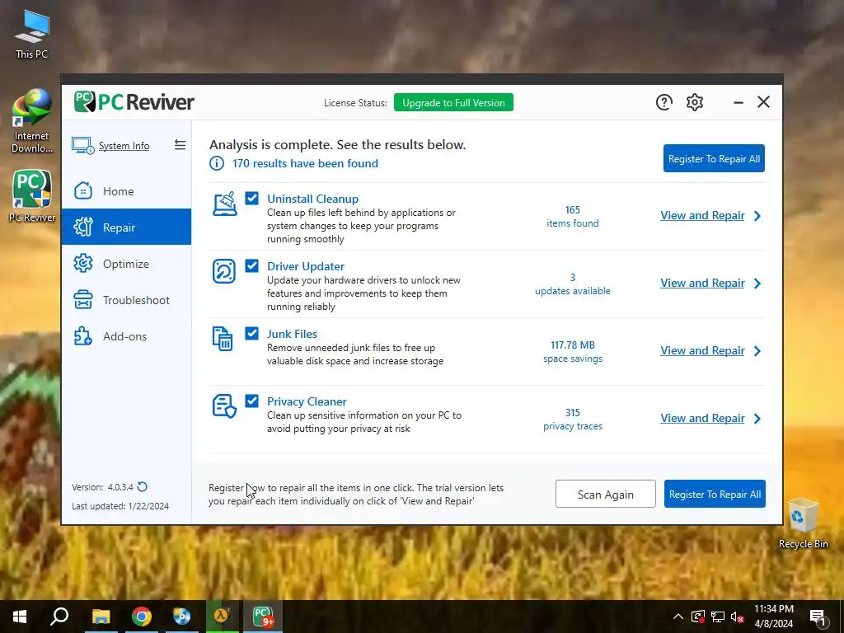Open taskbar search magnifier
The width and height of the screenshot is (844, 633).
[59, 617]
